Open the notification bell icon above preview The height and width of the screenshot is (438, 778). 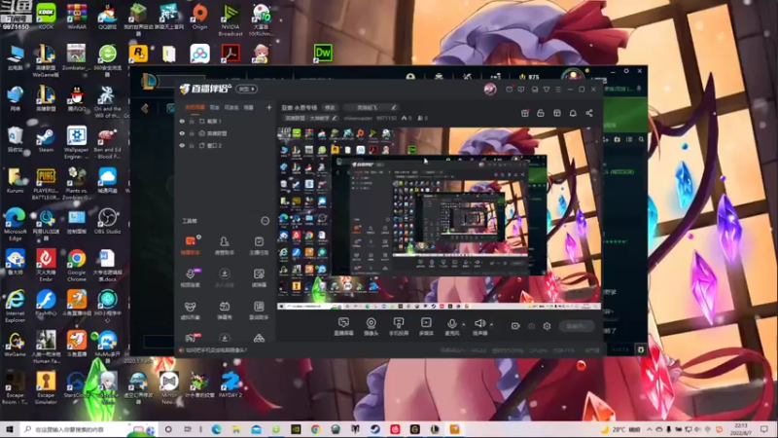click(x=573, y=113)
